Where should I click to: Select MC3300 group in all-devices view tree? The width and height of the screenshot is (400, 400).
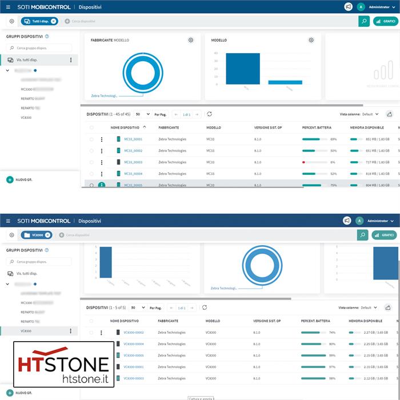(x=37, y=89)
